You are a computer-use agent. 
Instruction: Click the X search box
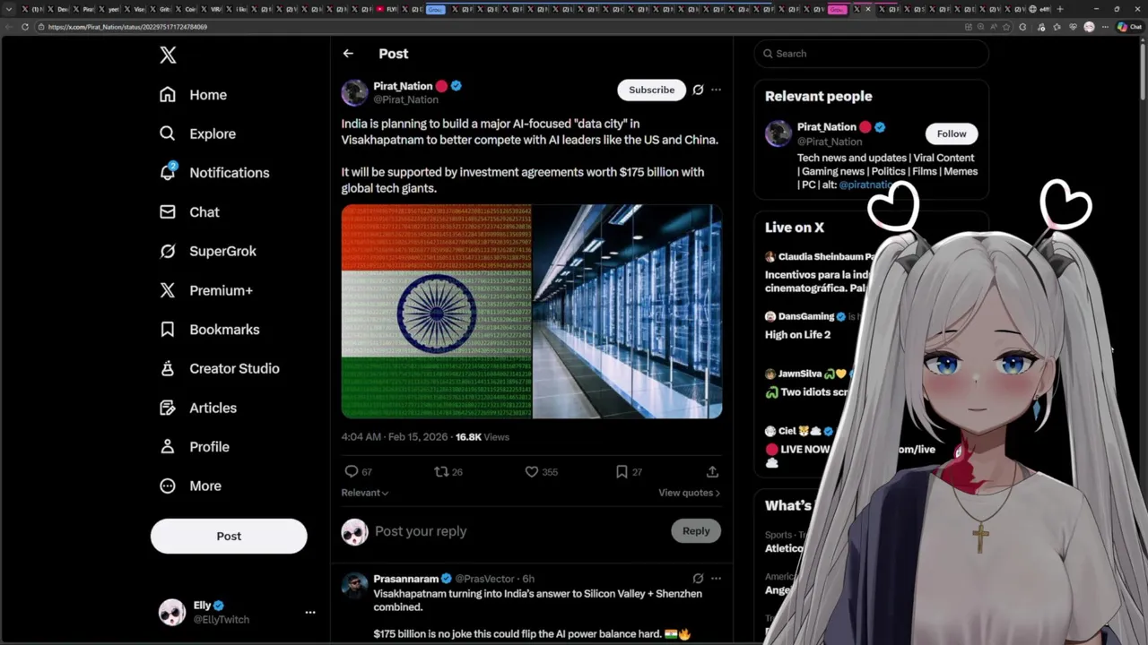click(x=871, y=54)
